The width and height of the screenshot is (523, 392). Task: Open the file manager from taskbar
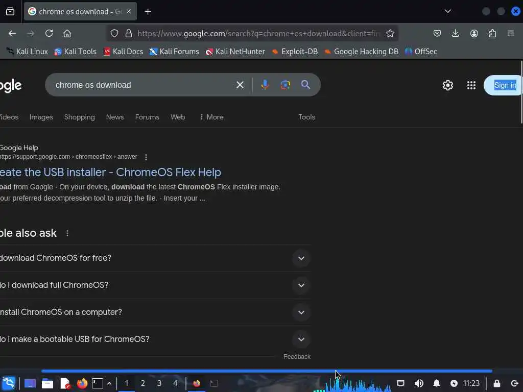pos(47,384)
